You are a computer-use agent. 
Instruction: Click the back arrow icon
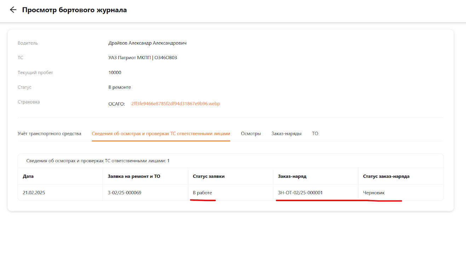click(13, 10)
